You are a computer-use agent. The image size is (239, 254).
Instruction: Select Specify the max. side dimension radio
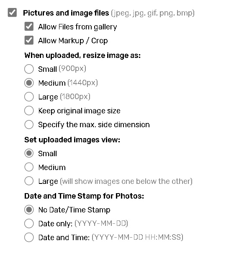pyautogui.click(x=29, y=125)
